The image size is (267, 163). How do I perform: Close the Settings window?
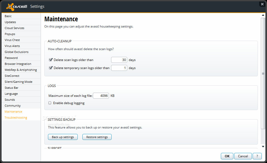262,4
